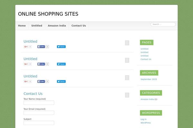Click gray comment box beside Contact Us post

coord(127,95)
